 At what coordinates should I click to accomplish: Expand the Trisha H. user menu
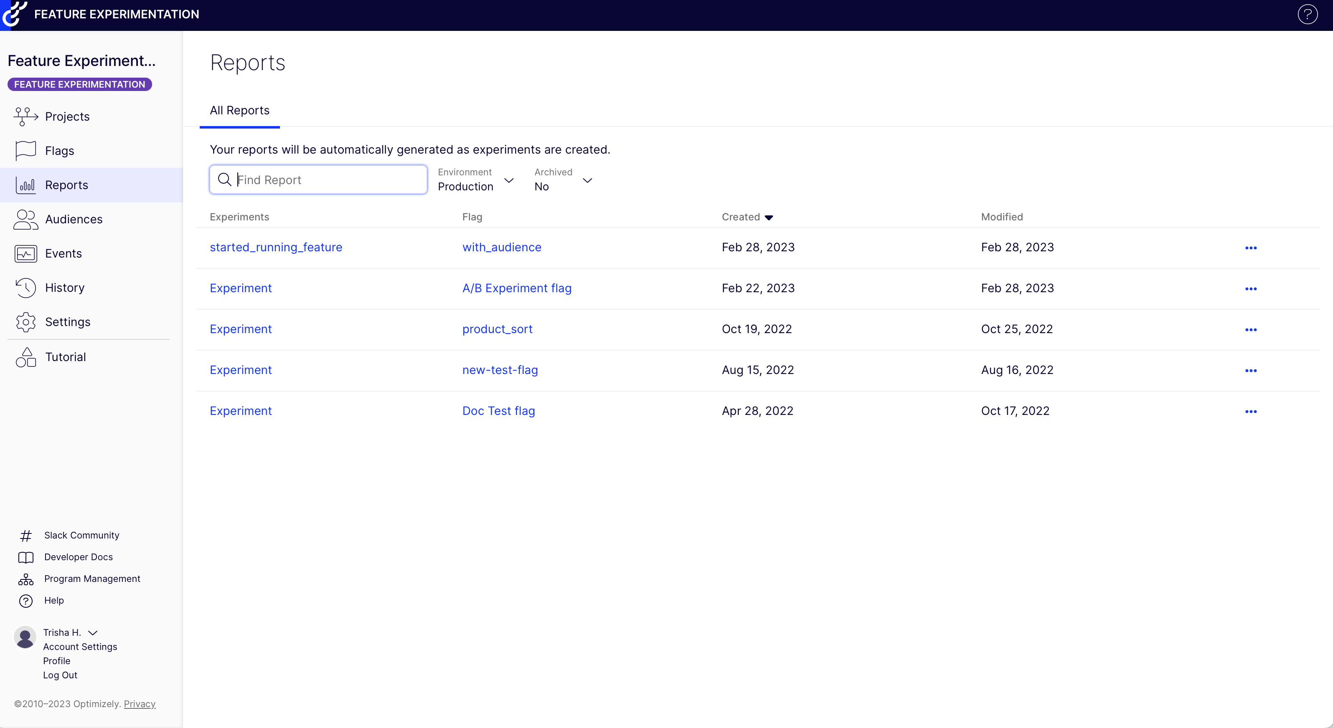click(x=93, y=632)
